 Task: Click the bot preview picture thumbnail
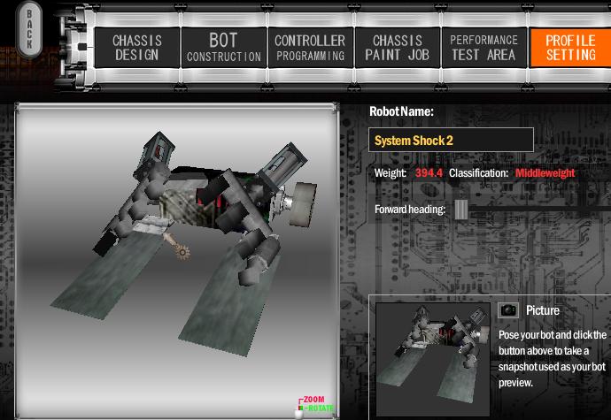432,359
